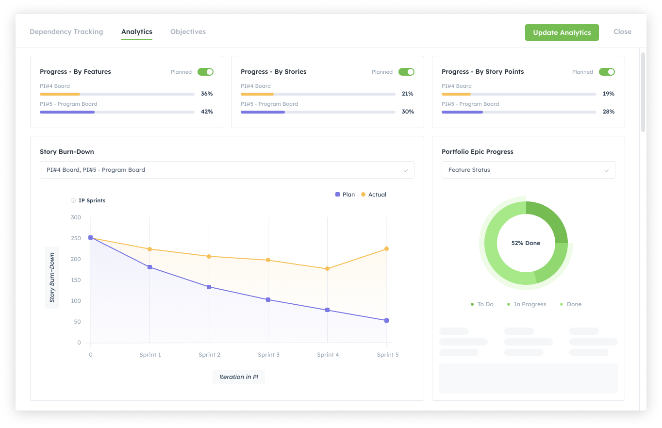Click the 30% value in Stories card
The height and width of the screenshot is (428, 662).
(408, 112)
